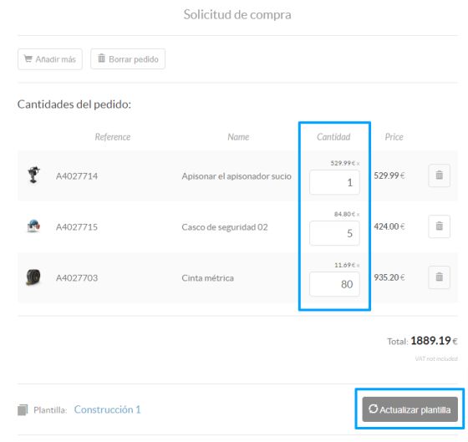This screenshot has height=442, width=468.
Task: Edit quantity field showing 5
Action: click(x=334, y=233)
